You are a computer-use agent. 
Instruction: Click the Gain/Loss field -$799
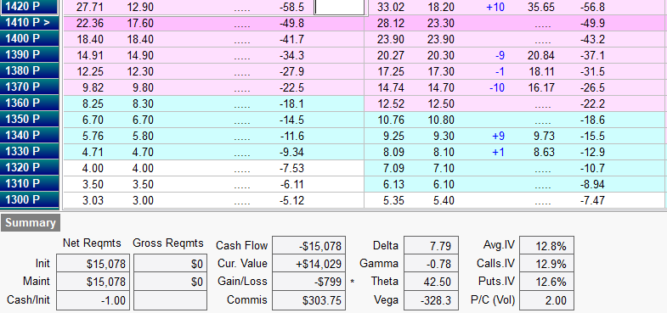coord(308,282)
